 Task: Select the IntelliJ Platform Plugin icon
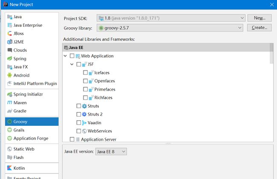click(9, 83)
